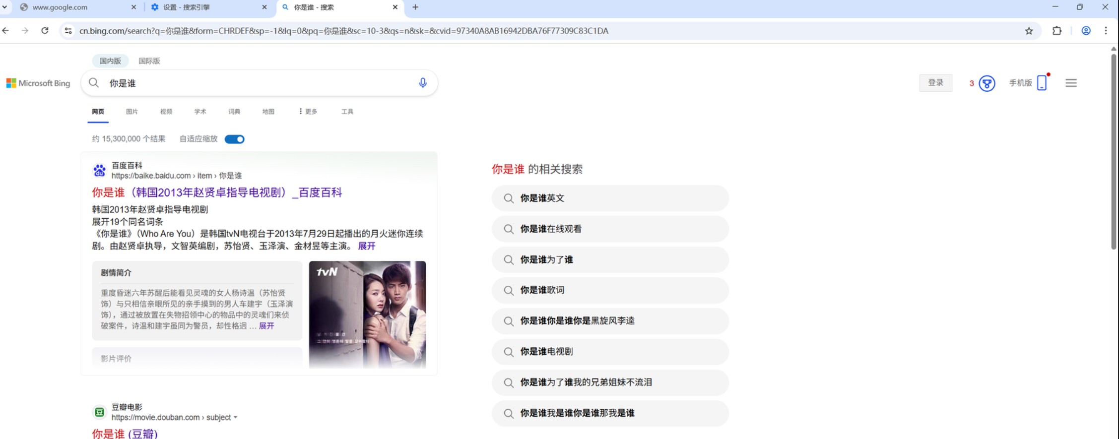Switch to the 设置 - 搜索引擎 tab

(x=206, y=7)
